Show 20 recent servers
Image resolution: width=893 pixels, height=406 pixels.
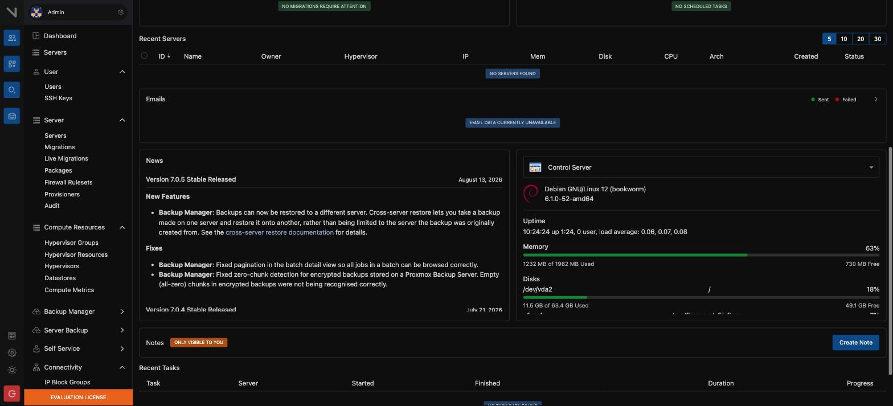click(x=860, y=39)
